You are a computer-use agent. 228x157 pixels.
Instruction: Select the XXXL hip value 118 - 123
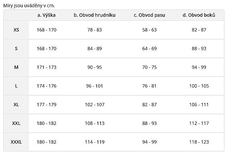[x=199, y=142]
